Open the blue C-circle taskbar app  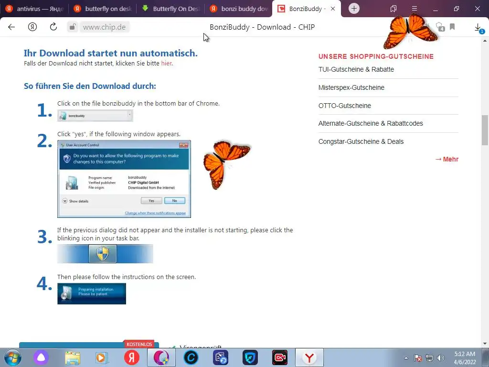(x=191, y=357)
